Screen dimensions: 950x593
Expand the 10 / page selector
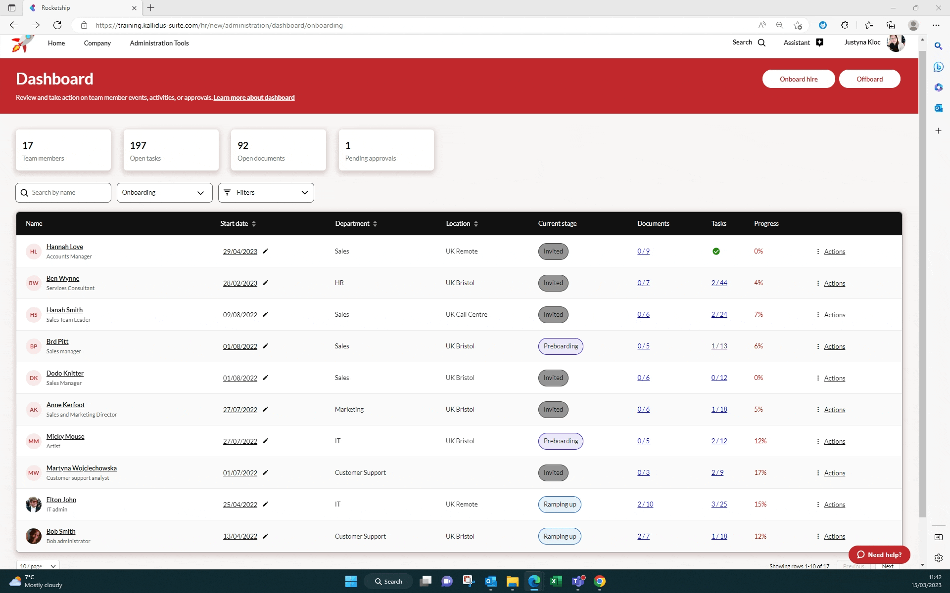[x=38, y=566]
